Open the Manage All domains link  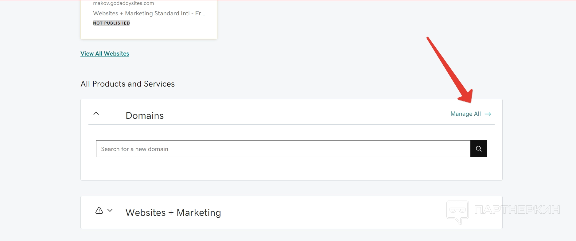point(465,114)
